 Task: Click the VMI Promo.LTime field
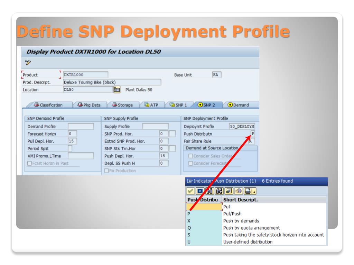pyautogui.click(x=81, y=156)
